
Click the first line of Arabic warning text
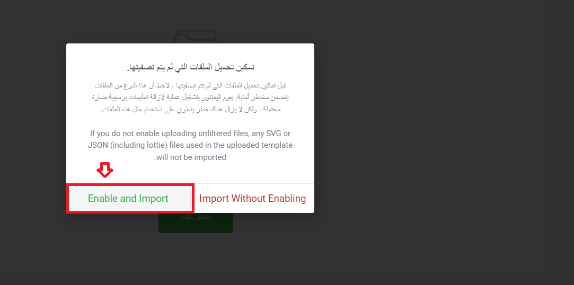[x=190, y=86]
